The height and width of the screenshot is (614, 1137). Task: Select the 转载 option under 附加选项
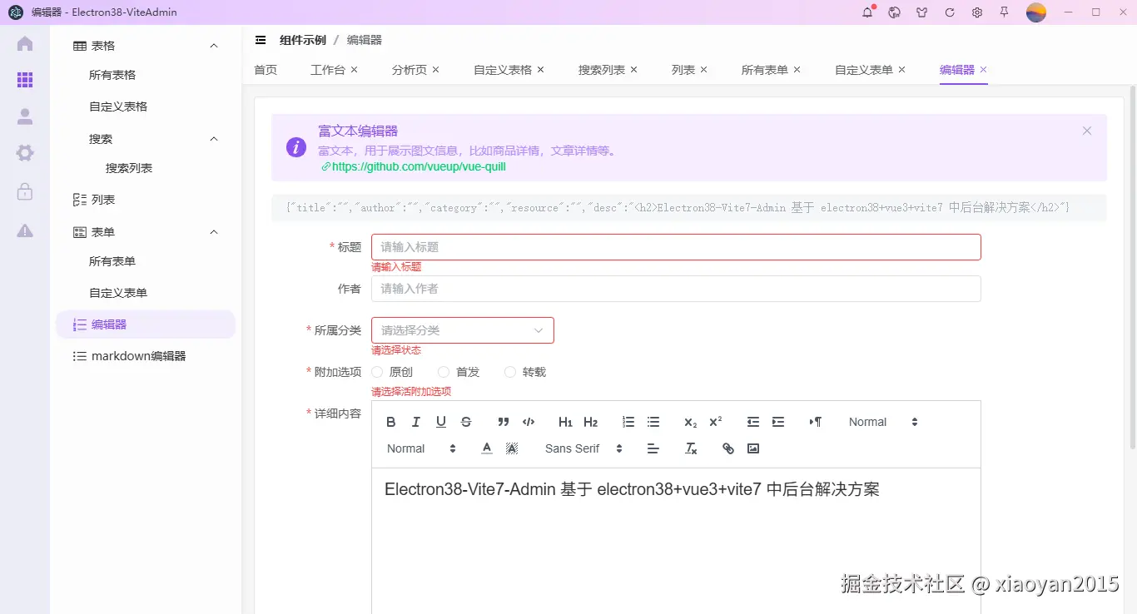(509, 372)
